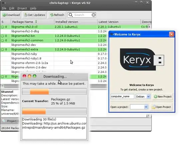Click the computer_name input field
Viewport: 180px width, 145px height.
coord(122,97)
